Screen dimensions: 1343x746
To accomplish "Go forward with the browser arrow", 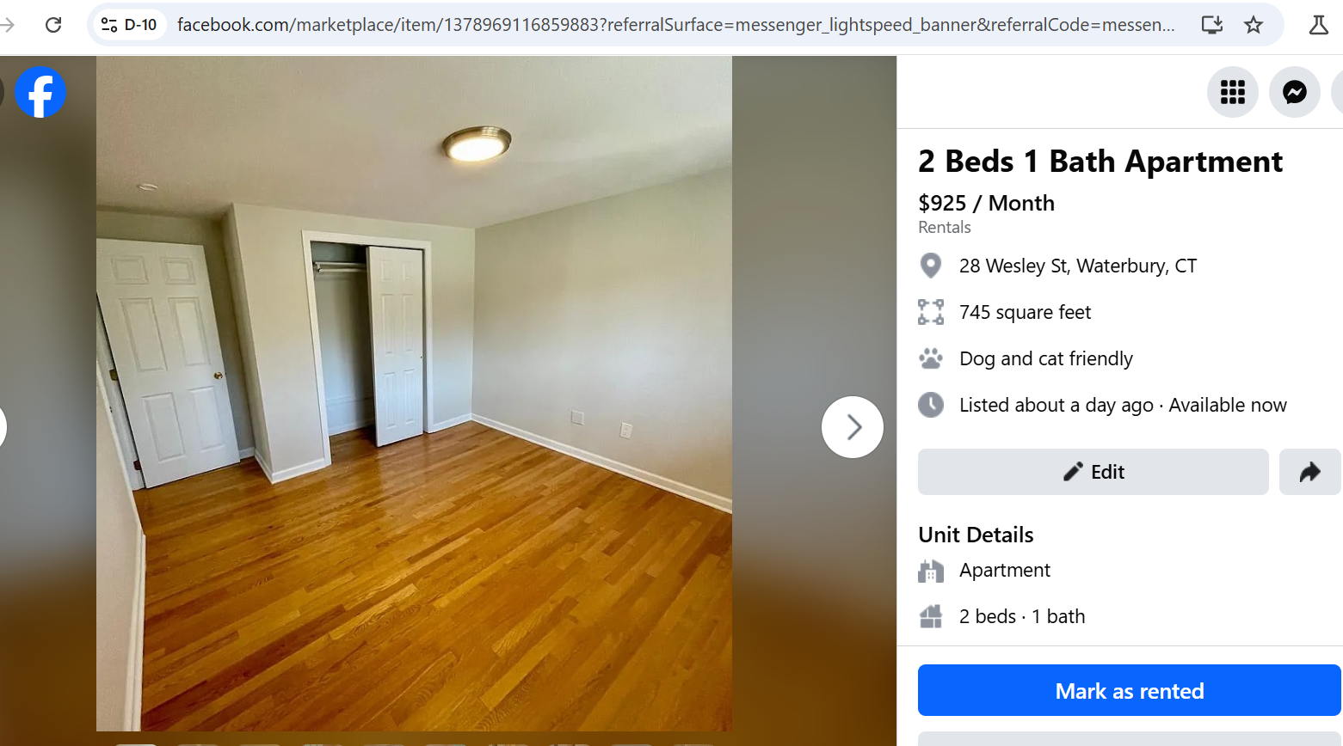I will click(x=8, y=25).
